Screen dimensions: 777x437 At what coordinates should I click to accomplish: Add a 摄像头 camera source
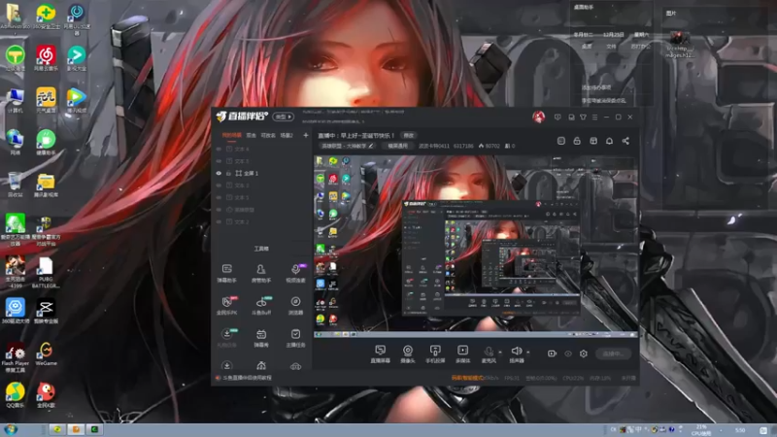click(407, 353)
